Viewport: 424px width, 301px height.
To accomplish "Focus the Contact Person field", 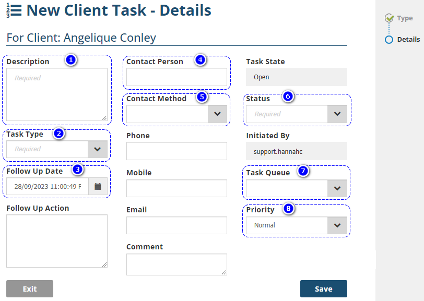I will [x=176, y=77].
